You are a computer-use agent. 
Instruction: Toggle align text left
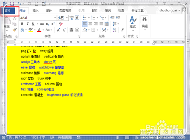coord(85,24)
